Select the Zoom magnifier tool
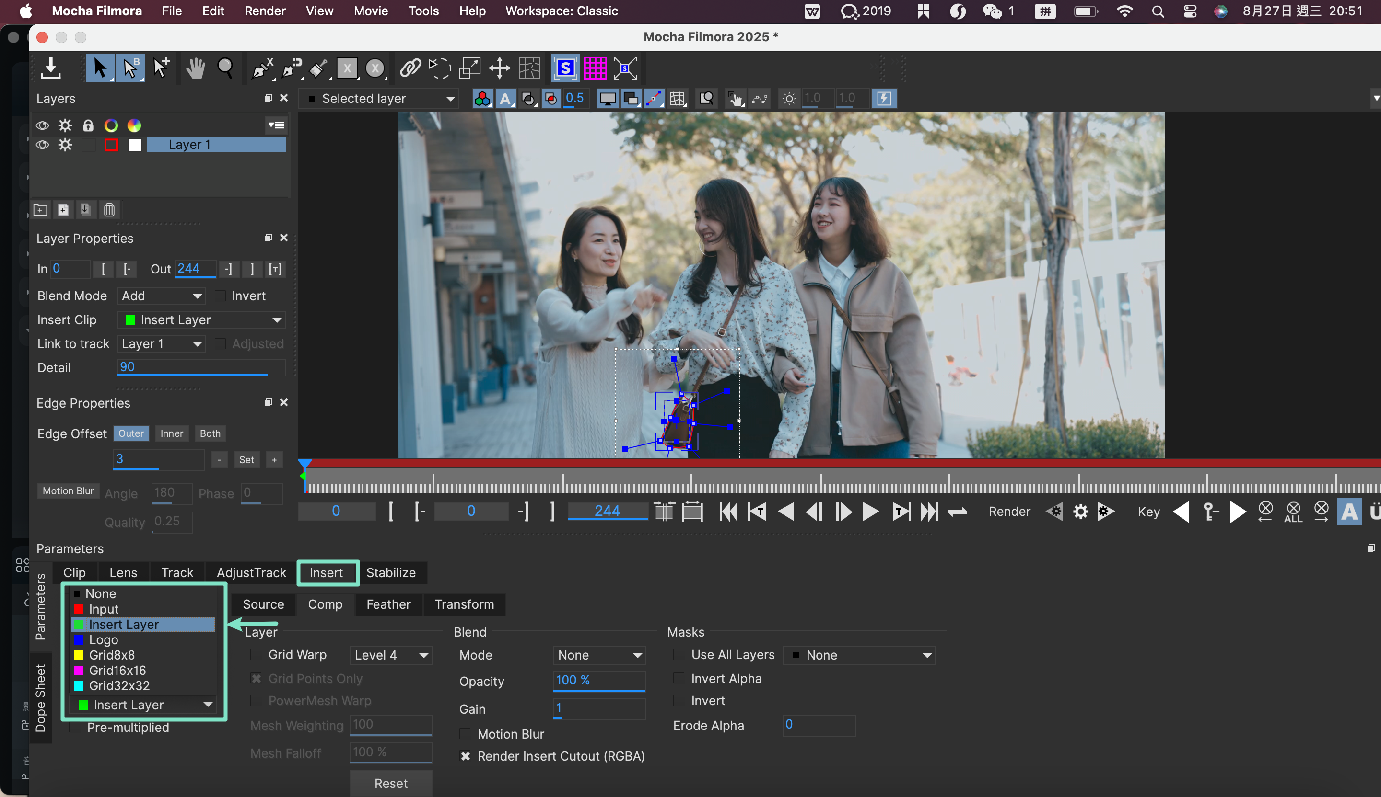 click(x=225, y=68)
